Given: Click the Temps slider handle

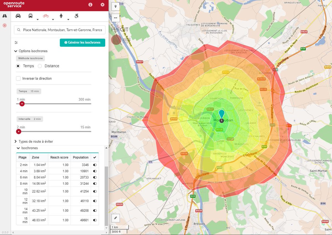Looking at the screenshot, I should [x=22, y=104].
